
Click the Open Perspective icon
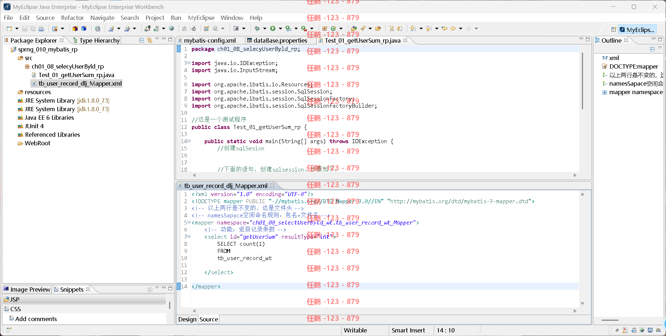(614, 29)
